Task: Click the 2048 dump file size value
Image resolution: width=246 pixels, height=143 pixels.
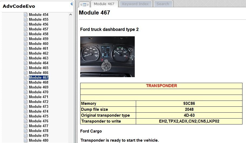Action: tap(189, 109)
